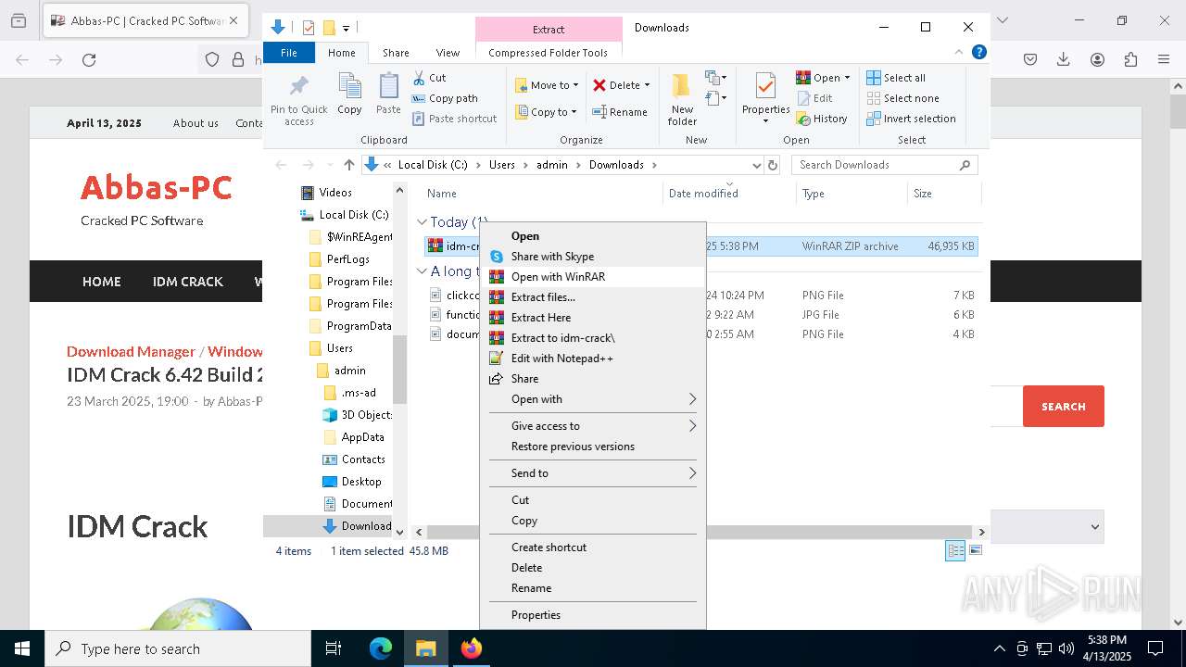
Task: Choose Create shortcut in context menu
Action: [593, 547]
